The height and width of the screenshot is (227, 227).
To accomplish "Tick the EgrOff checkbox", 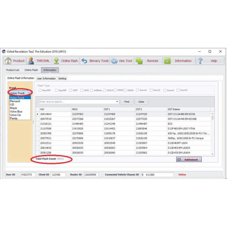I will coord(56,90).
